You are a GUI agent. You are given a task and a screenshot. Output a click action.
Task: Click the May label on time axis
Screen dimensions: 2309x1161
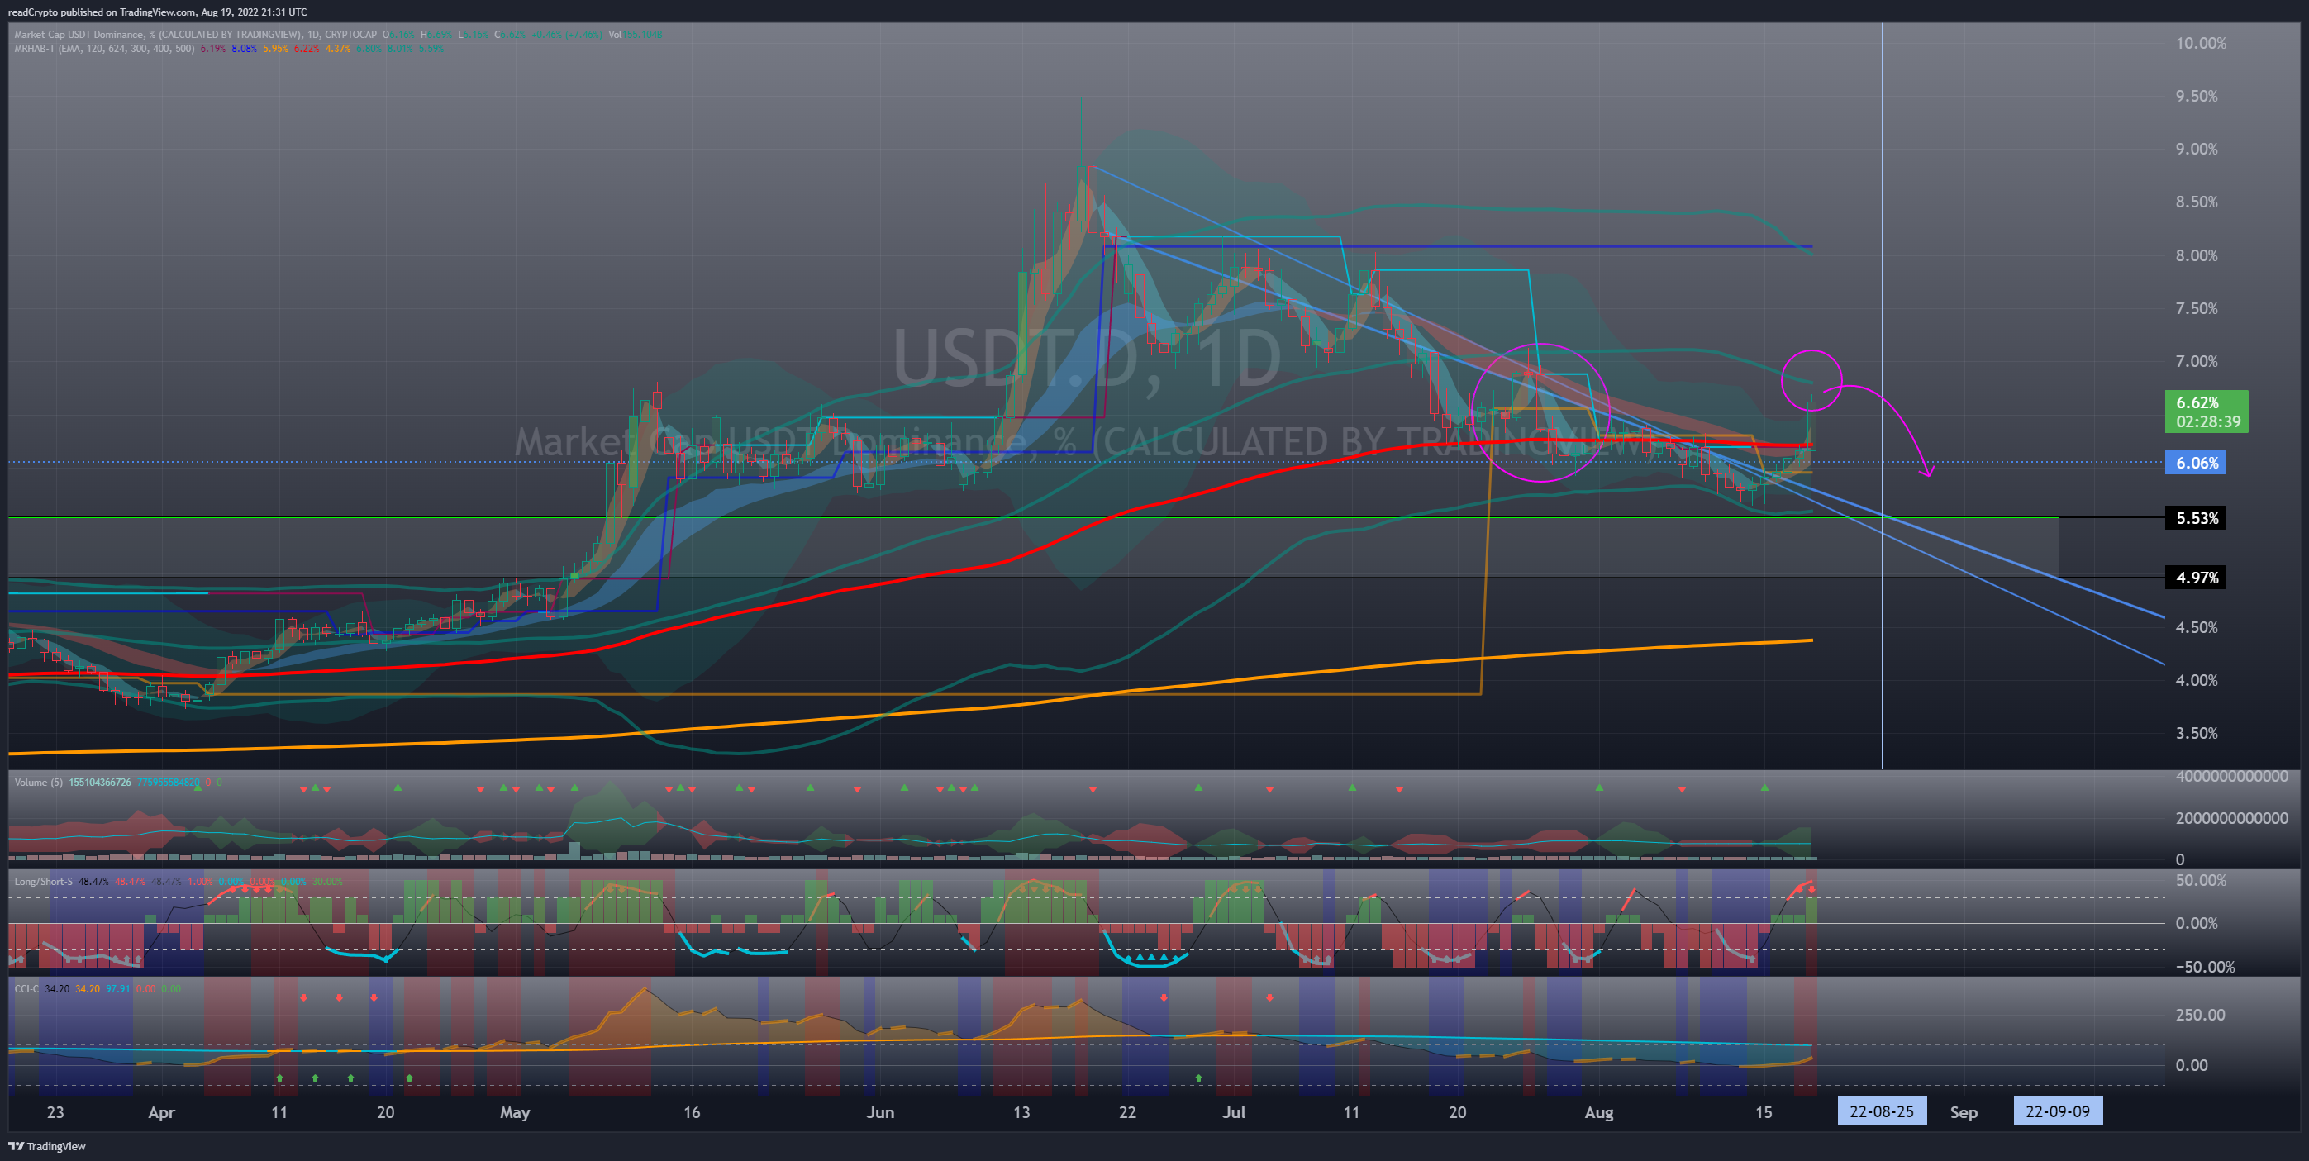pos(515,1112)
